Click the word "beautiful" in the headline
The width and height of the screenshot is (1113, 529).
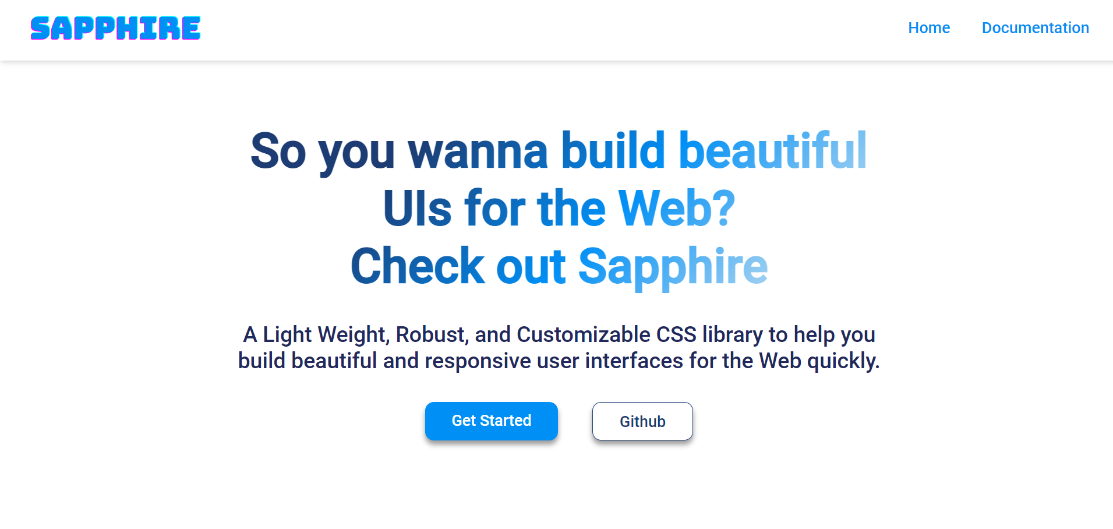[773, 151]
